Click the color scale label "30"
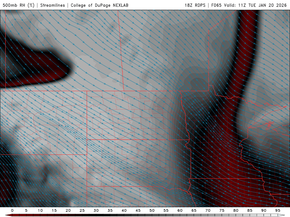This screenshot has width=290, height=217. click(x=96, y=210)
